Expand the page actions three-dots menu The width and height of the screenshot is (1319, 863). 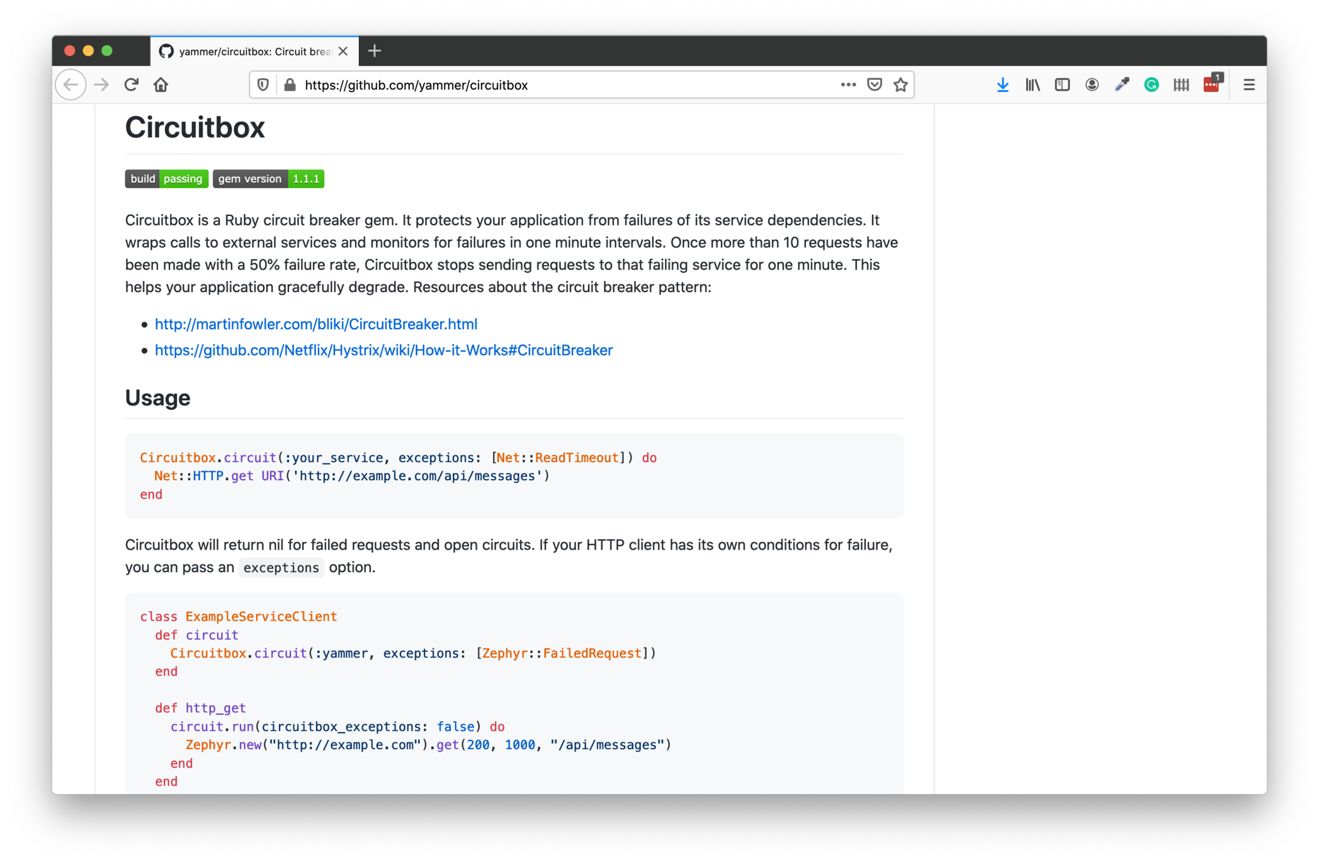tap(848, 84)
